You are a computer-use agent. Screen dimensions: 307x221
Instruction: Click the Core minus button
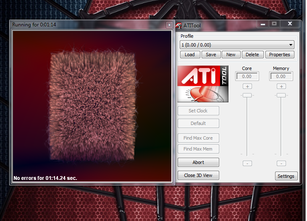[247, 163]
